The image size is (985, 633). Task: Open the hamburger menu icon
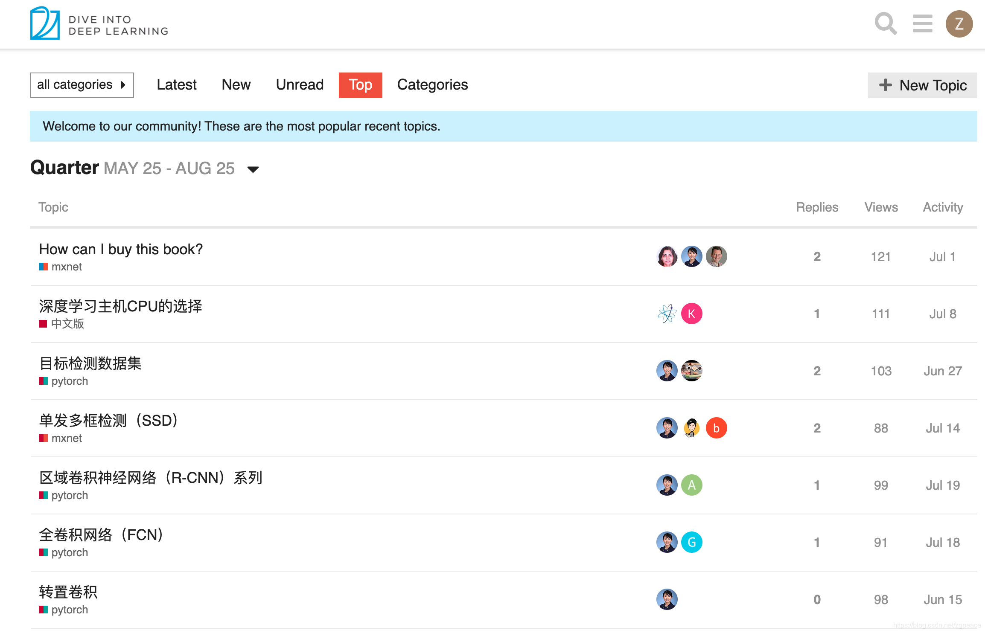coord(922,23)
